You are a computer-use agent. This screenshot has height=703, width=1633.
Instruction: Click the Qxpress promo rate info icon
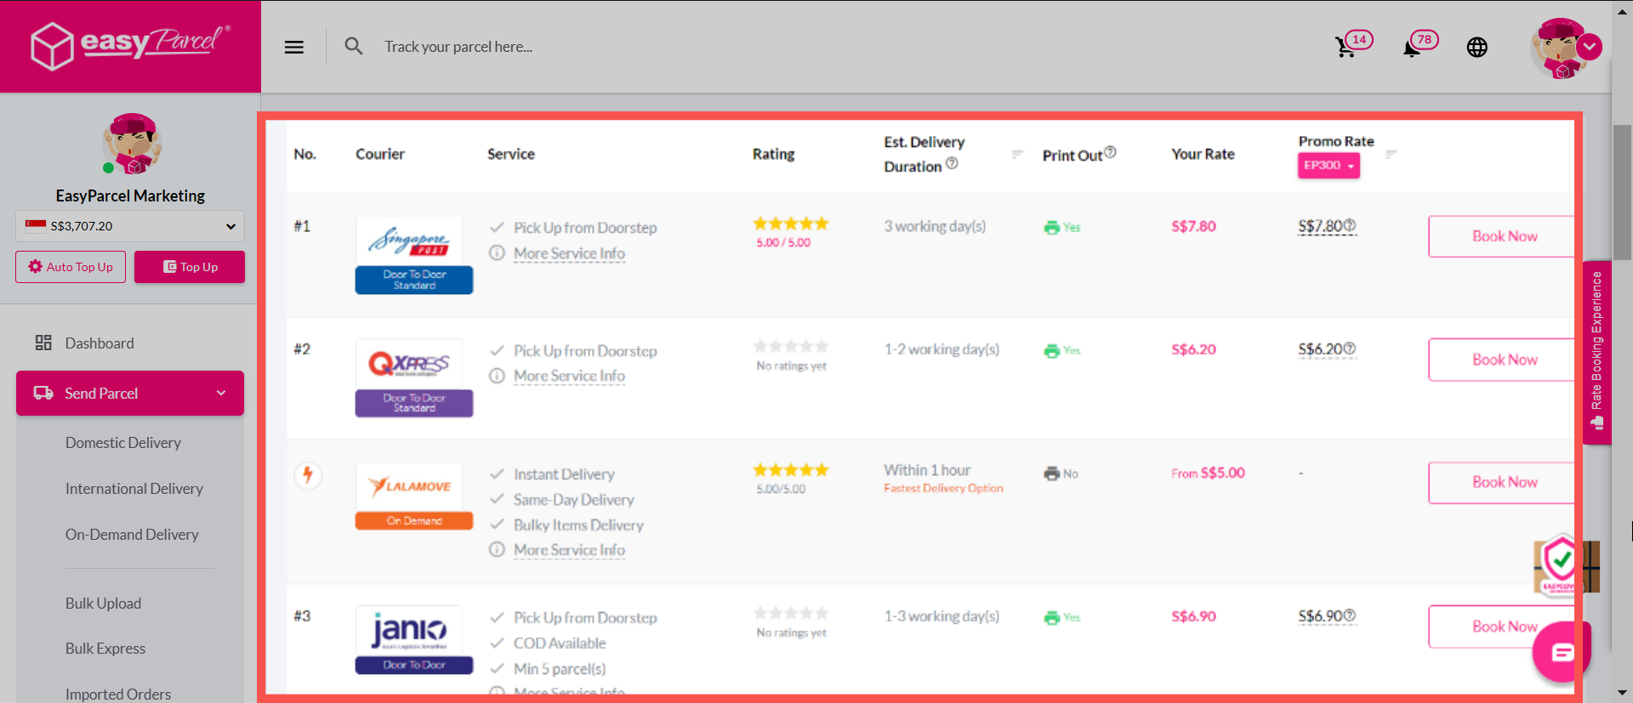[1350, 349]
